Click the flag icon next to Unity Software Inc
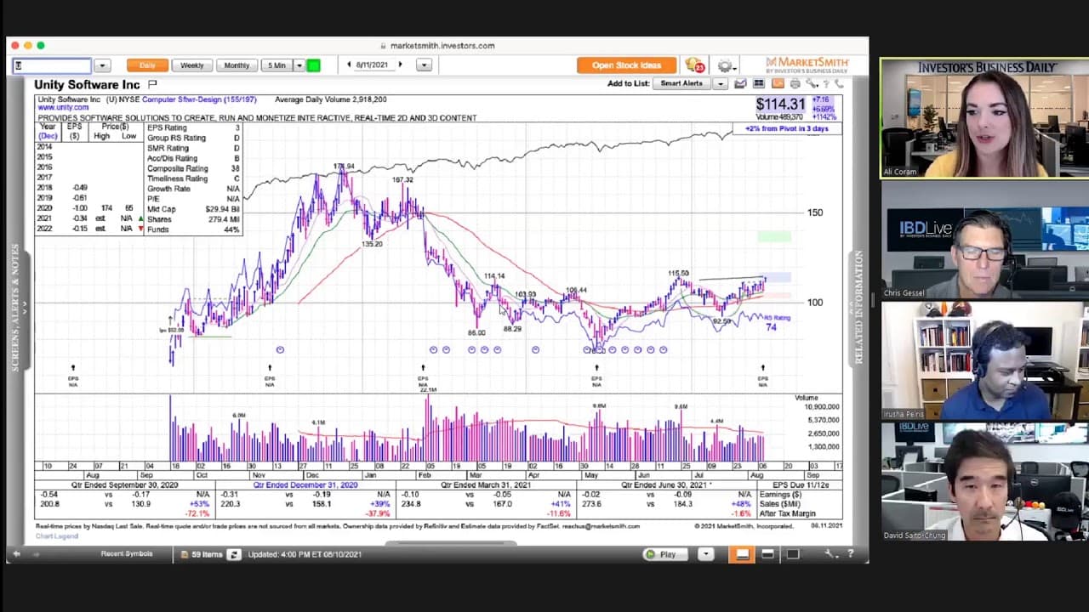Screen dimensions: 1089x612 click(x=152, y=84)
